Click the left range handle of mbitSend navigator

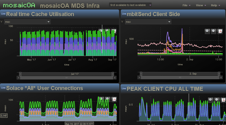coord(141,74)
